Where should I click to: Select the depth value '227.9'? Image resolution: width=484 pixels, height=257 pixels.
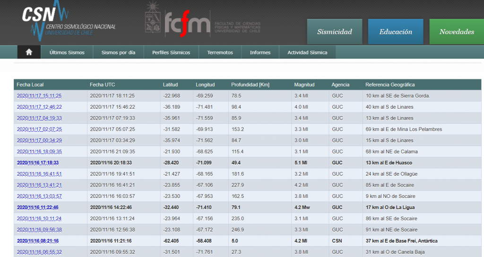tap(238, 185)
